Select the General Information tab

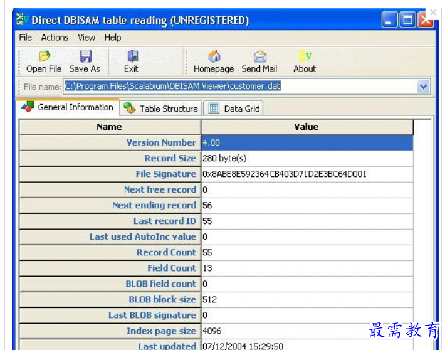68,107
